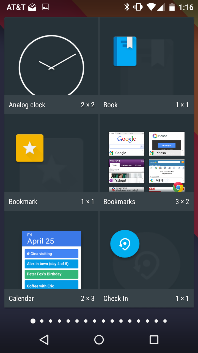Tap the Calendar widget preview
The width and height of the screenshot is (198, 353).
[x=51, y=260]
